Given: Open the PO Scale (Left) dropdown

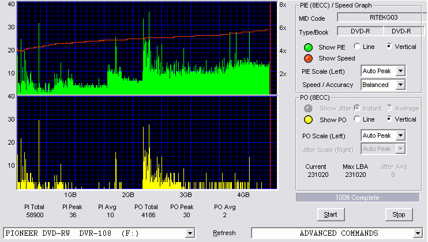Looking at the screenshot, I should click(x=383, y=135).
